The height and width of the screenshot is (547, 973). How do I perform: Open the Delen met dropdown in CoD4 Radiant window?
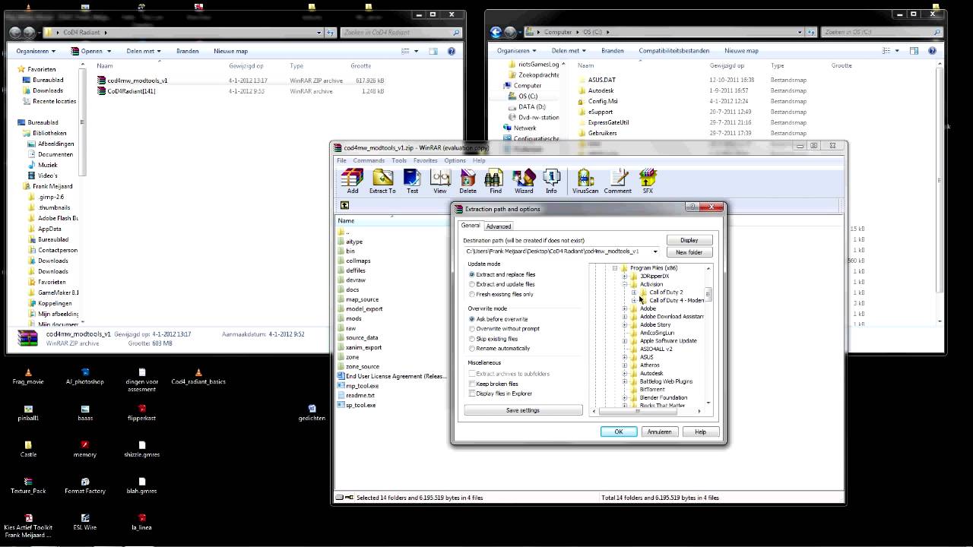[143, 51]
